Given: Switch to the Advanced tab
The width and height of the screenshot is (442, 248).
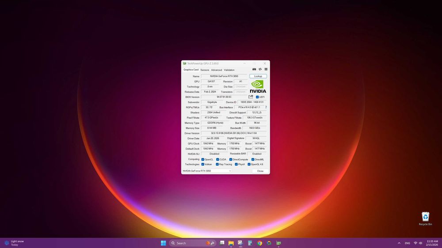Looking at the screenshot, I should (217, 70).
